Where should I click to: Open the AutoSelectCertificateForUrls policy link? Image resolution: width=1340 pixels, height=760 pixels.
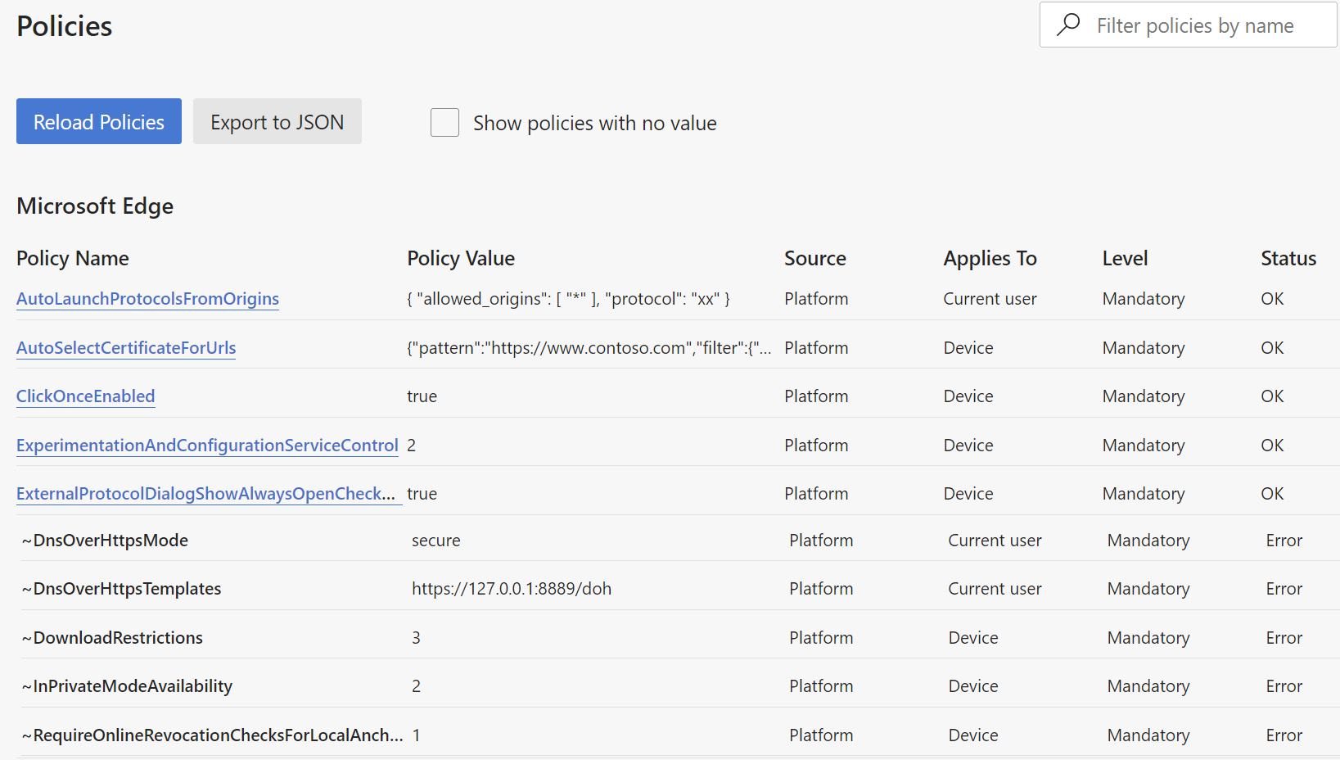126,348
